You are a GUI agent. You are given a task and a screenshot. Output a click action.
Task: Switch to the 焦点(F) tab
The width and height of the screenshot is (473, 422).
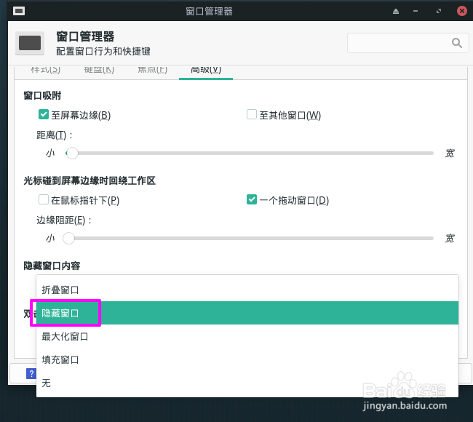tap(152, 71)
